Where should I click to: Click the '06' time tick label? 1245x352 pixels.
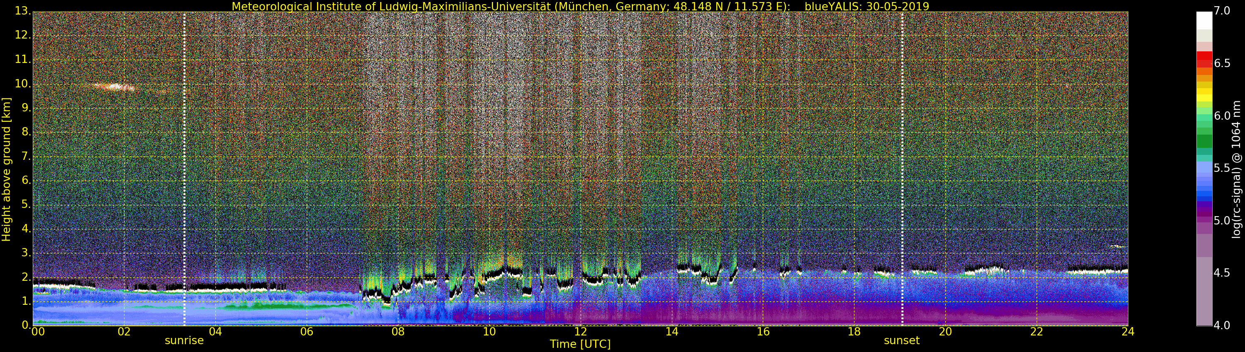pos(306,332)
